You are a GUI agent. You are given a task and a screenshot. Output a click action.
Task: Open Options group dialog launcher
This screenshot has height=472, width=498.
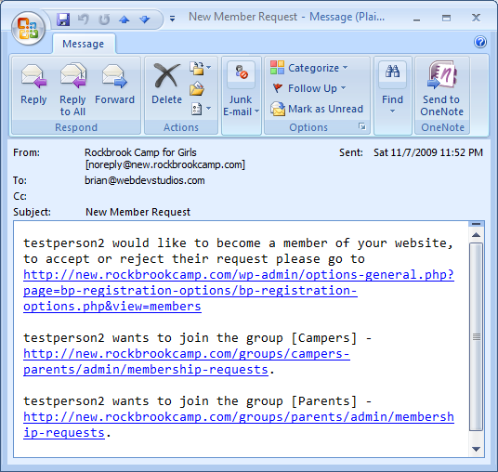(361, 126)
